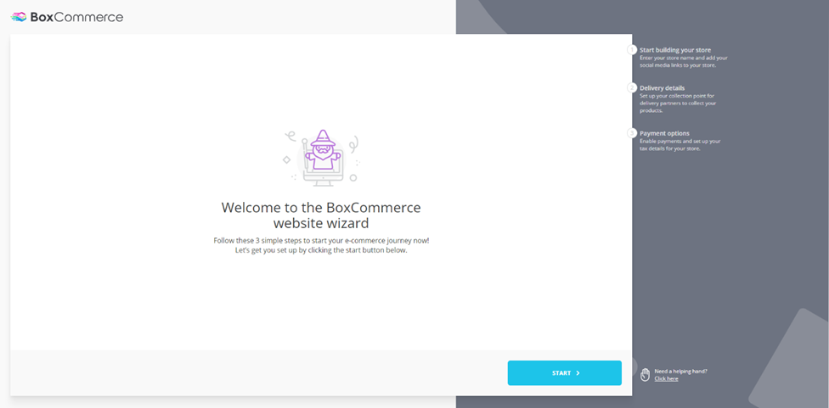Open the BoxCommerce logo link
Viewport: 829px width, 408px height.
(67, 17)
